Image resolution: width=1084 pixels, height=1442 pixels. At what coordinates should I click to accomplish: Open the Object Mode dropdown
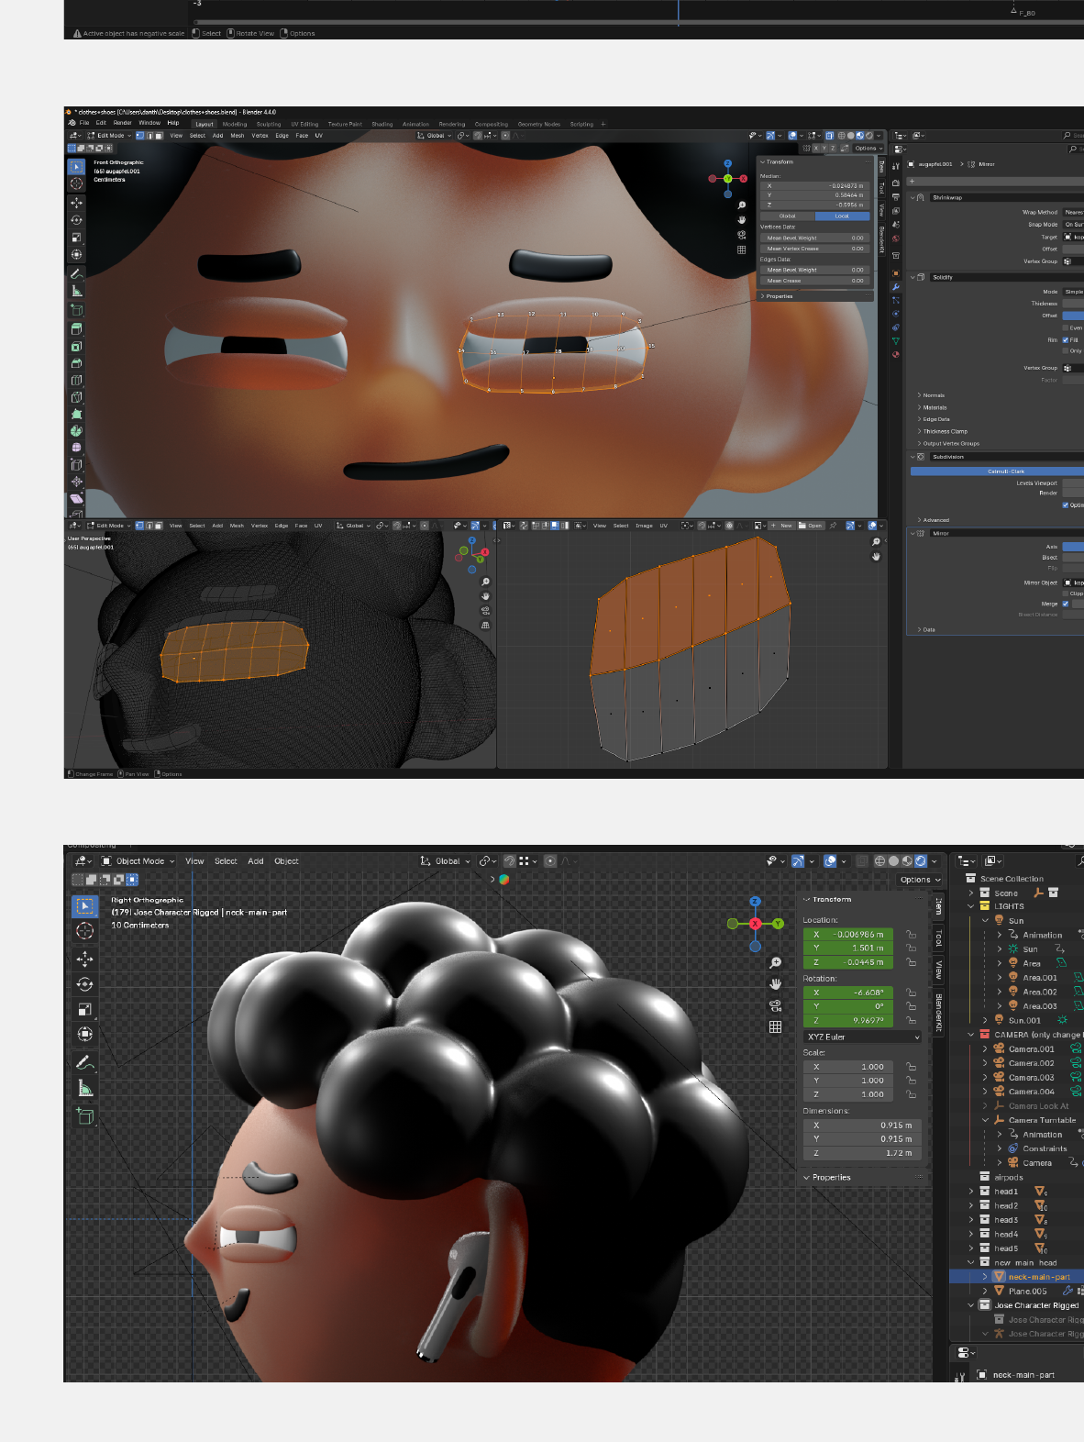tap(137, 861)
